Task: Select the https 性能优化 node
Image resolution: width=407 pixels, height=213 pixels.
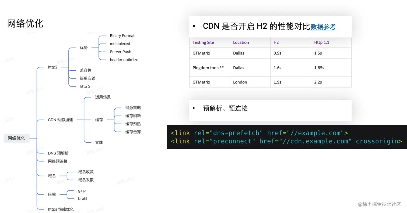Action: pyautogui.click(x=61, y=209)
